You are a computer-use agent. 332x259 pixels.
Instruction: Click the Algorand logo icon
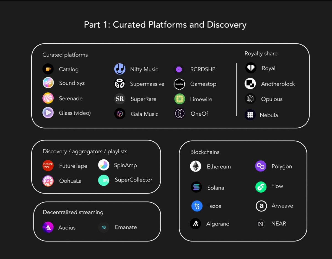pyautogui.click(x=195, y=224)
